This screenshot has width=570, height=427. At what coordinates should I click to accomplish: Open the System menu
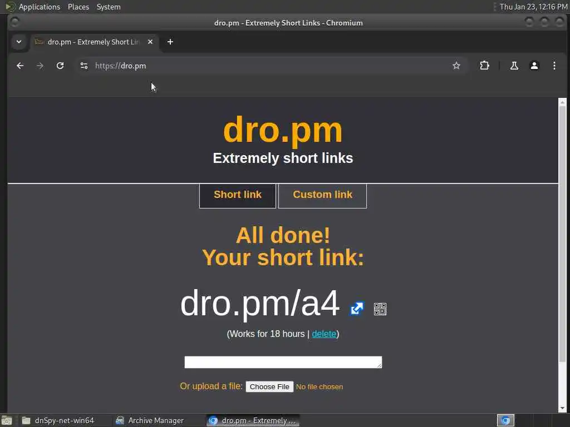pos(109,7)
